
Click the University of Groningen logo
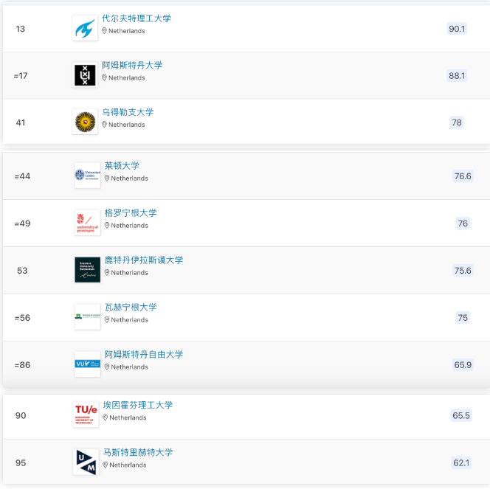pos(87,222)
